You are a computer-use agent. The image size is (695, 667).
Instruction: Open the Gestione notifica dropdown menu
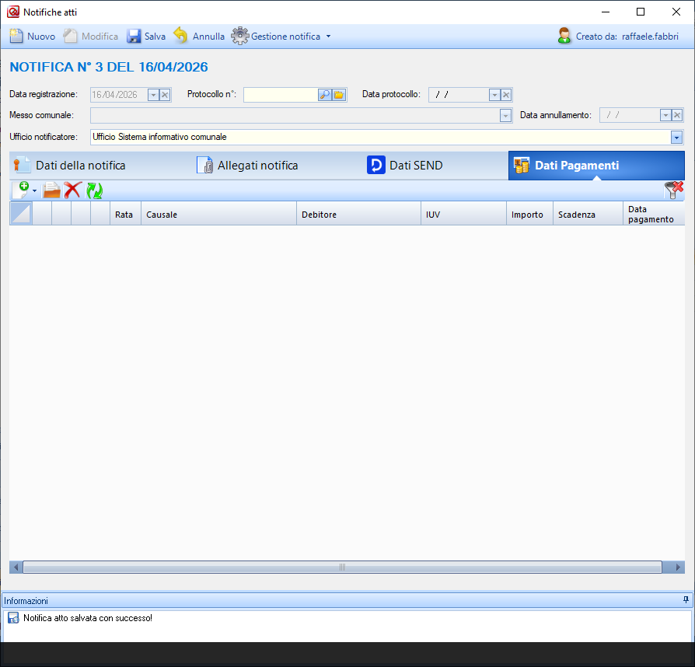[x=281, y=37]
